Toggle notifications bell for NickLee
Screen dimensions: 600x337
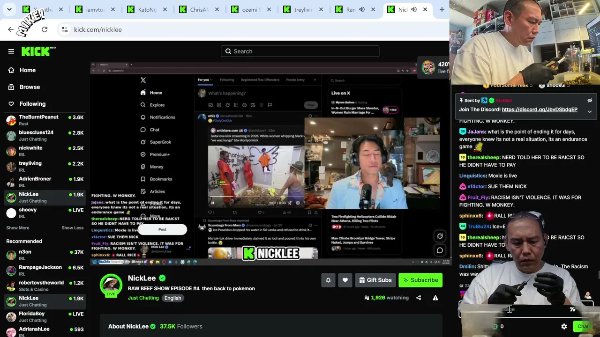[328, 280]
